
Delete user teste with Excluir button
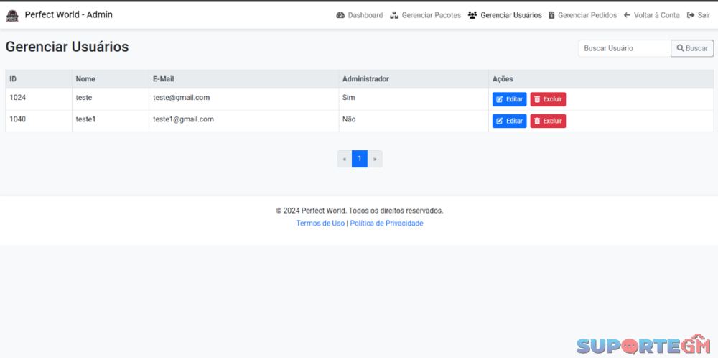tap(548, 99)
